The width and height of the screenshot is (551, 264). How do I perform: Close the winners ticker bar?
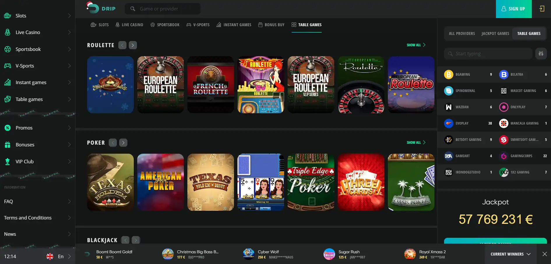click(x=545, y=254)
